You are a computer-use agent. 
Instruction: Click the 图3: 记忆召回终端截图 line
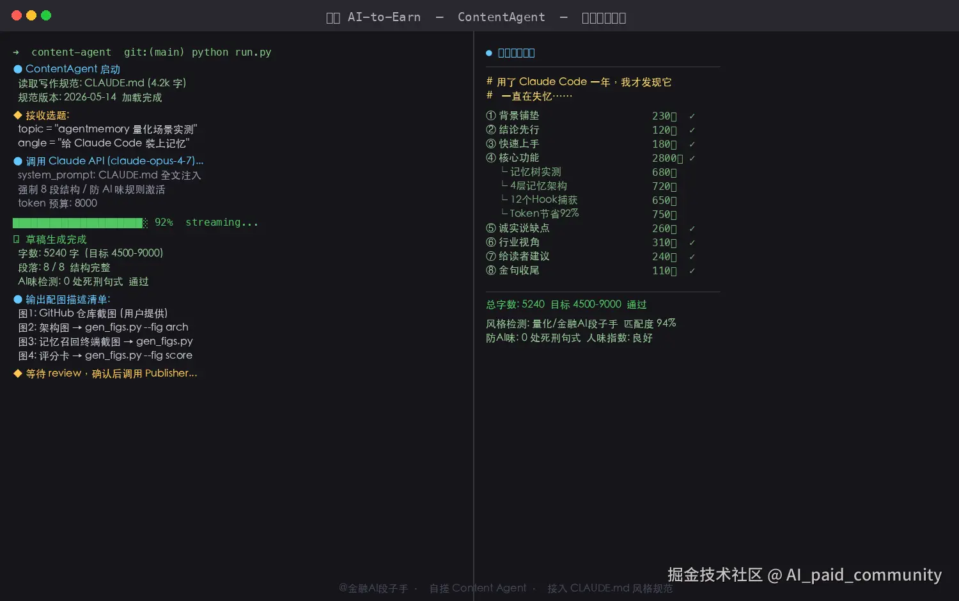click(x=105, y=341)
